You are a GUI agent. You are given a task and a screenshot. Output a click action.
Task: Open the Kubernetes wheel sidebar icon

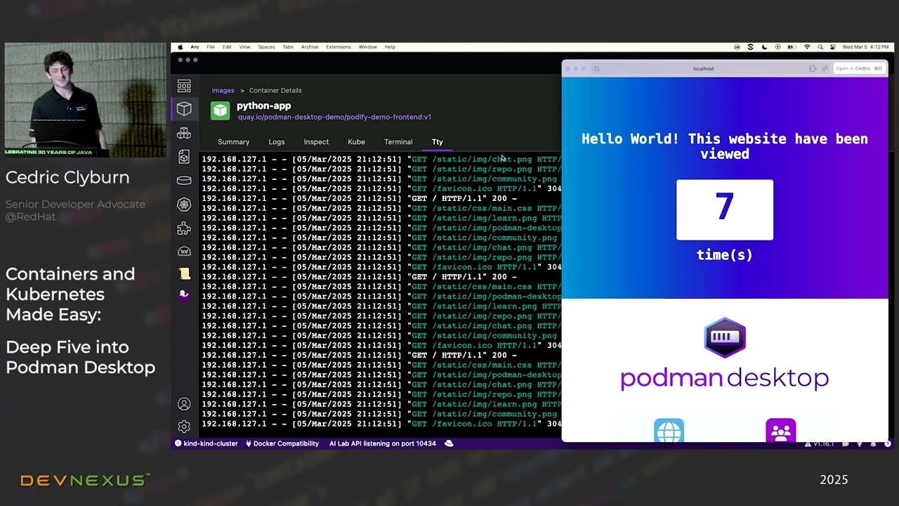click(184, 205)
